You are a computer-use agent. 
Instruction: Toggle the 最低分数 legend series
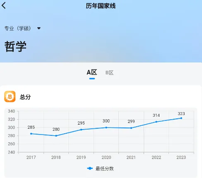[100, 168]
